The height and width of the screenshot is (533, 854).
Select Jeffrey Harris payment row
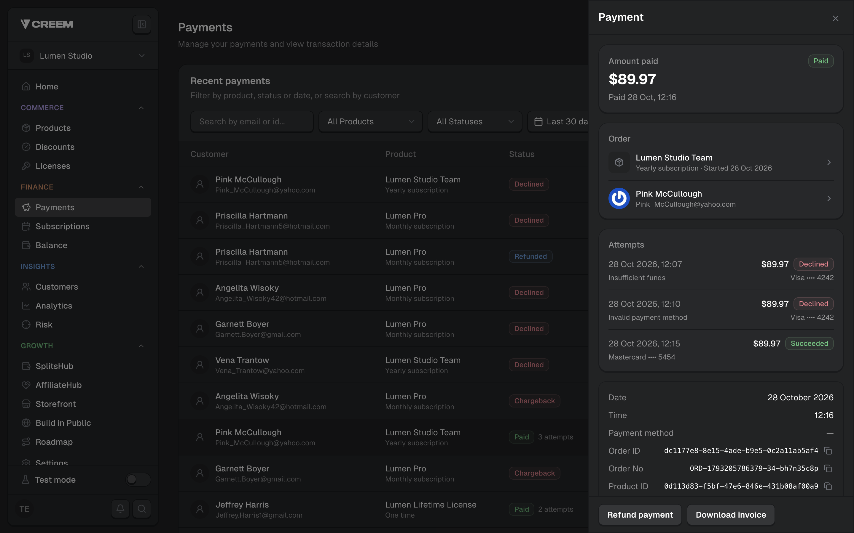point(383,509)
